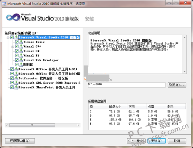Expand the Visual C++ tree node
The image size is (193, 148).
pyautogui.click(x=13, y=47)
